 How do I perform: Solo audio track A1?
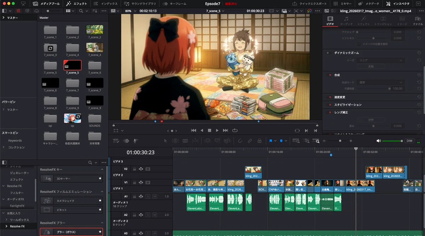[148, 196]
